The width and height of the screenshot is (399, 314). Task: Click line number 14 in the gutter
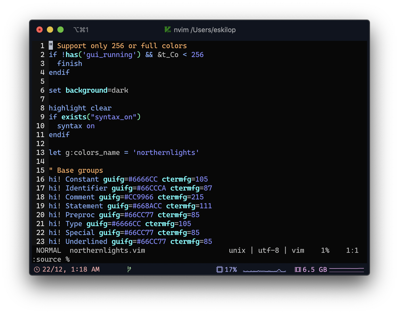point(40,161)
